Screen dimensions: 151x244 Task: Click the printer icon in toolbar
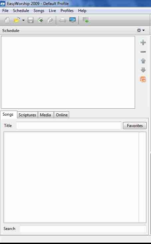[63, 20]
